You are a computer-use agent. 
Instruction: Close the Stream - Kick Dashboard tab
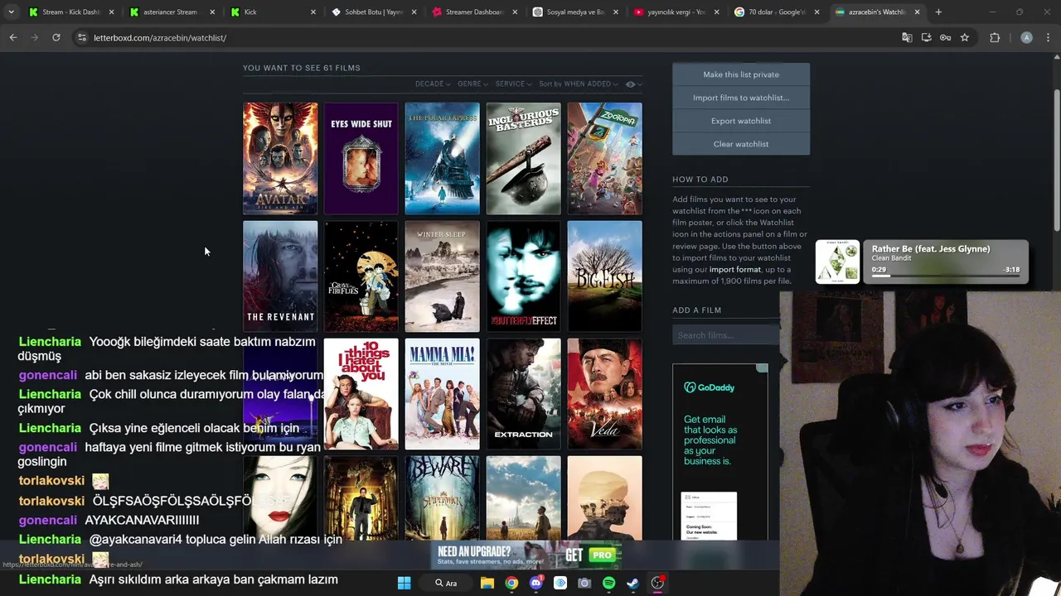111,12
